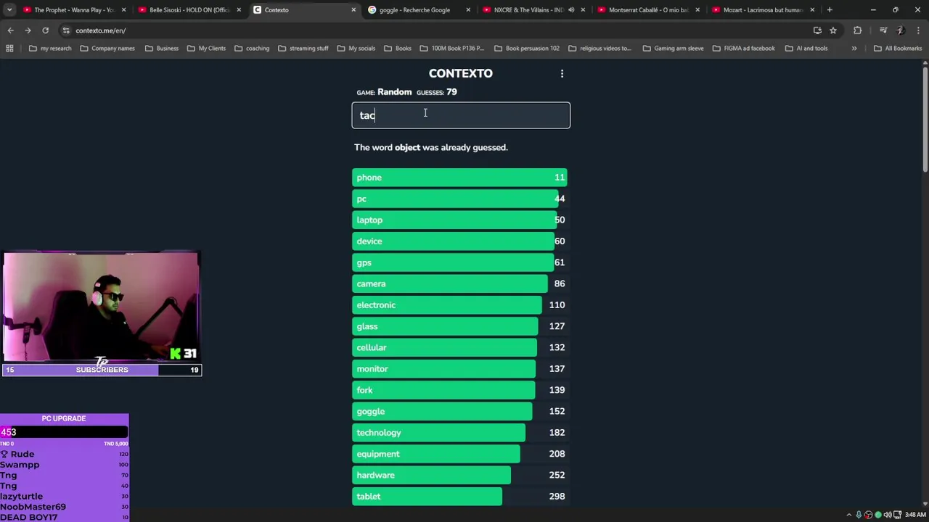This screenshot has width=929, height=522.
Task: Open the "My Clients" bookmark folder
Action: click(x=206, y=49)
